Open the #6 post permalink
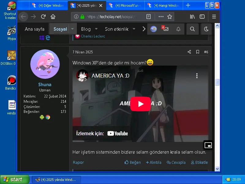 coord(206,52)
